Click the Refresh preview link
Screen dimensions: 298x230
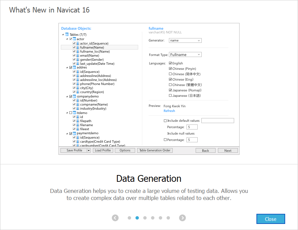pos(169,111)
